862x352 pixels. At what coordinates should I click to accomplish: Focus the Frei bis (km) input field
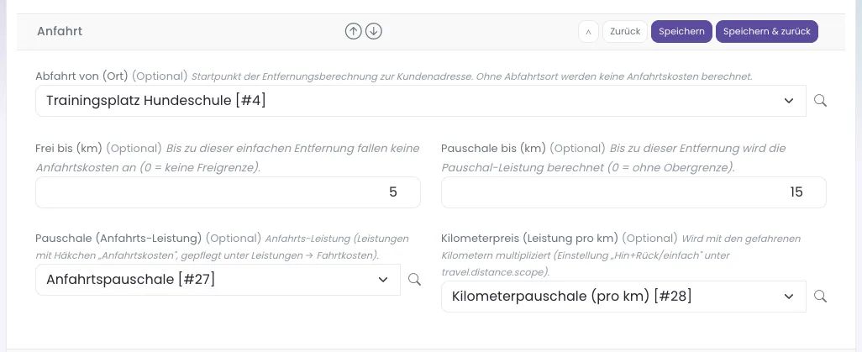pyautogui.click(x=229, y=192)
